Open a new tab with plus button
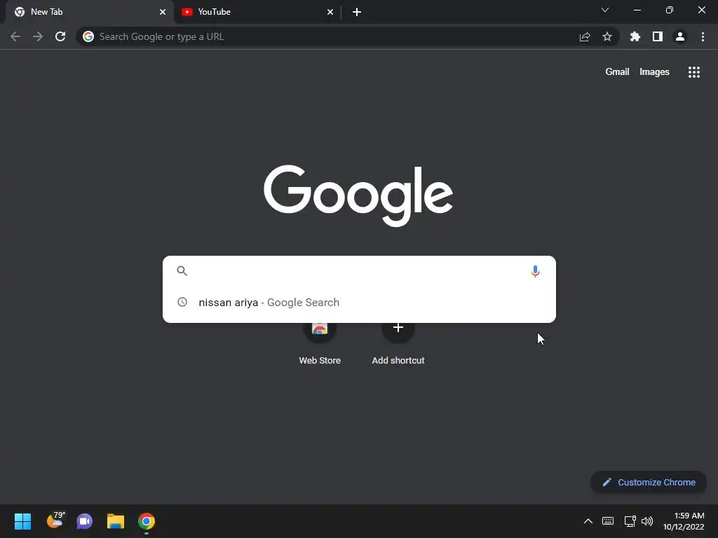 pos(357,12)
